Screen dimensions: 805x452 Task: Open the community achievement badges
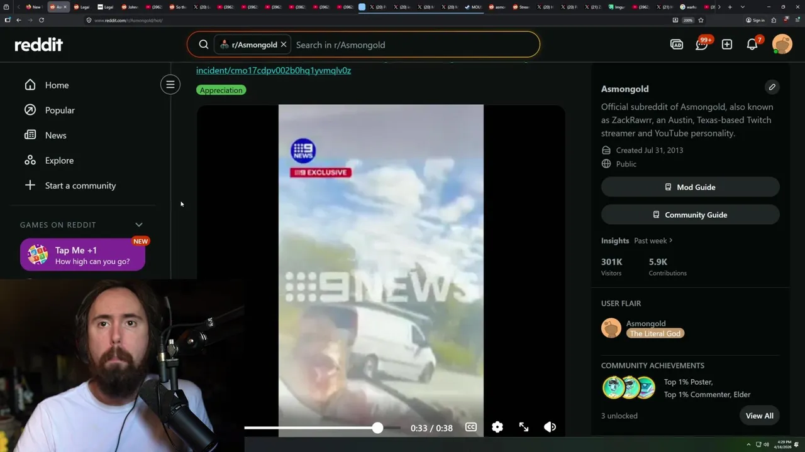point(629,388)
